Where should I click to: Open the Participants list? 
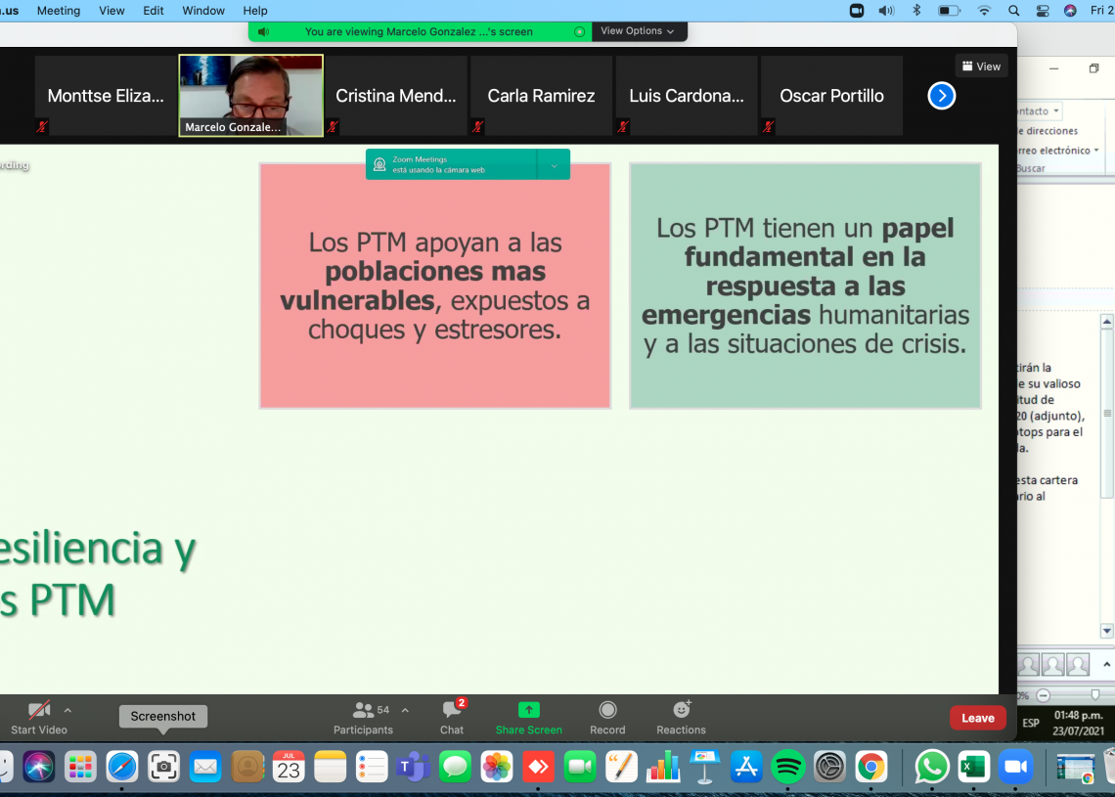pyautogui.click(x=363, y=717)
